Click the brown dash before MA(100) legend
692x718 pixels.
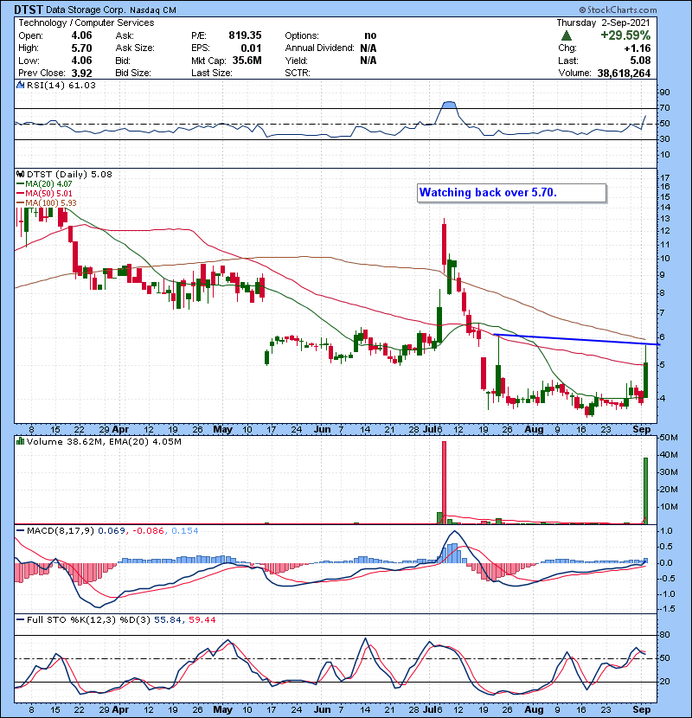click(x=20, y=202)
